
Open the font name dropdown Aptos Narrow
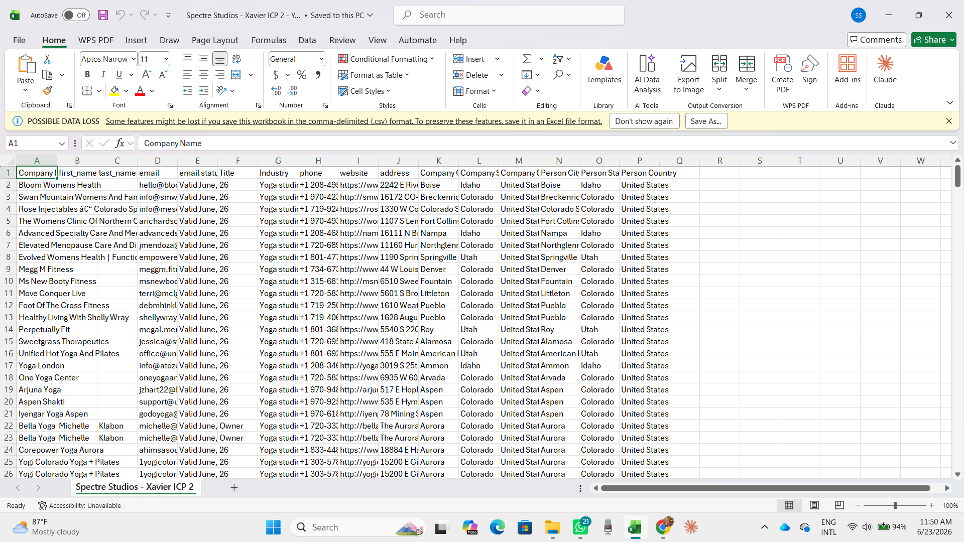[x=134, y=59]
